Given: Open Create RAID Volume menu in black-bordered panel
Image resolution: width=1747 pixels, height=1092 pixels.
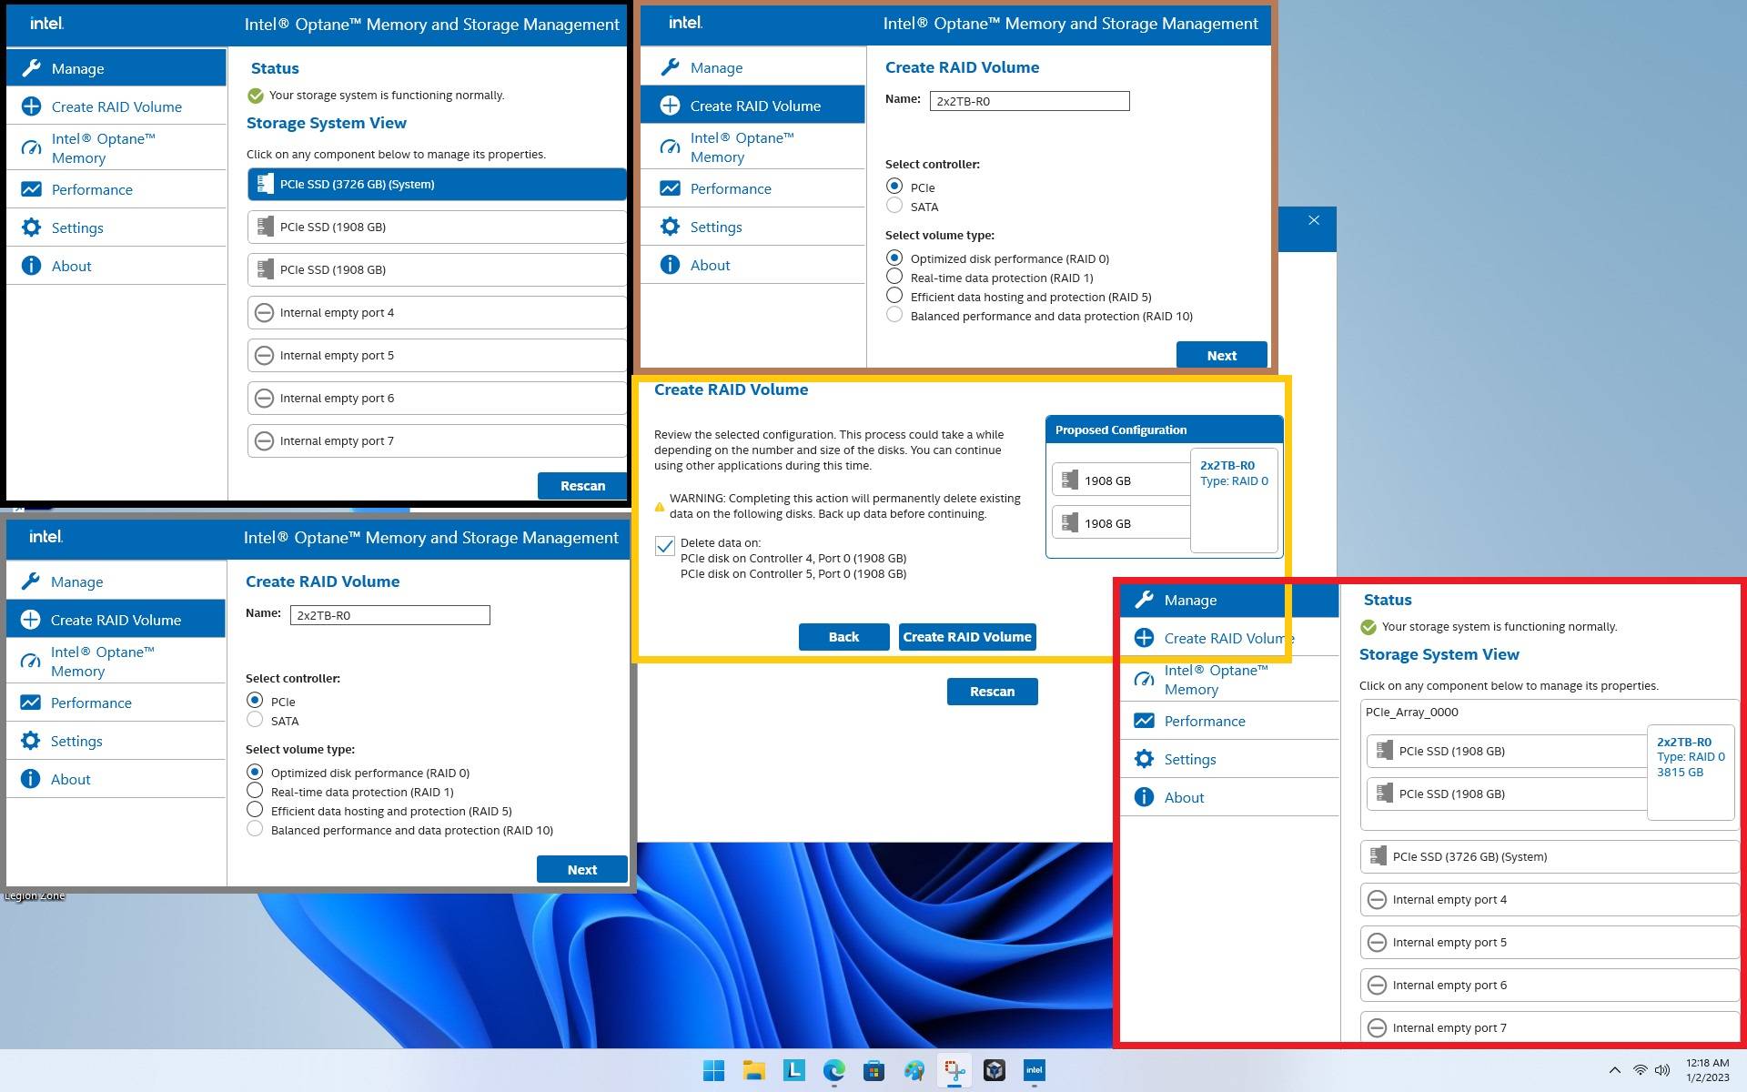Looking at the screenshot, I should [x=116, y=106].
